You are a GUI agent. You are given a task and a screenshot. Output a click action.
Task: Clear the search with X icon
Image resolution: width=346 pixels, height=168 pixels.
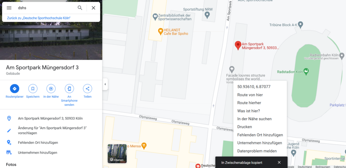pos(93,8)
